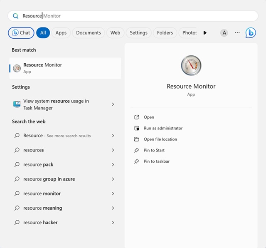Image resolution: width=266 pixels, height=248 pixels.
Task: Search the web for resource meaning
Action: [65, 208]
